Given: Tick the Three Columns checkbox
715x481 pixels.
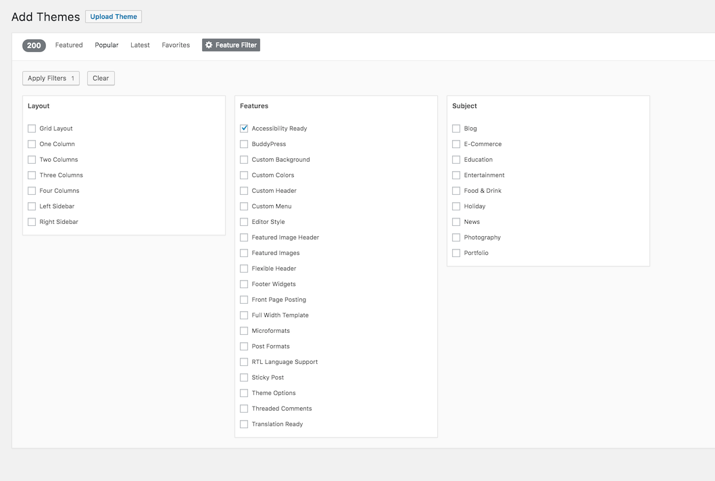Looking at the screenshot, I should [x=32, y=175].
